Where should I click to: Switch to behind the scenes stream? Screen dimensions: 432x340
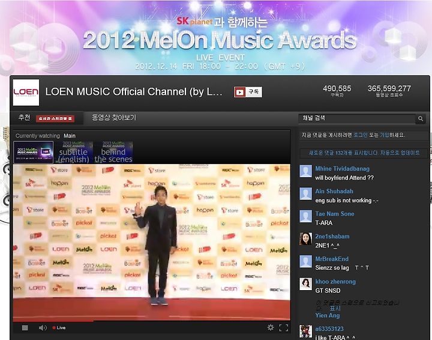coord(113,152)
